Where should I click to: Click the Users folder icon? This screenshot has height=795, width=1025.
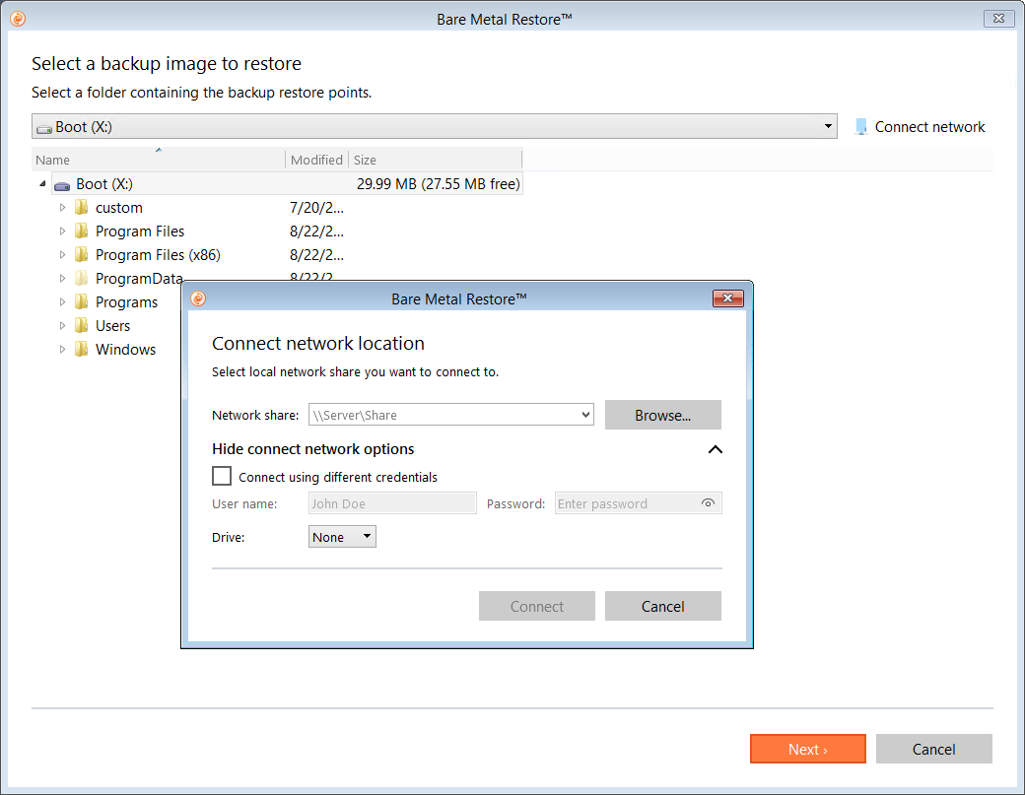tap(82, 326)
